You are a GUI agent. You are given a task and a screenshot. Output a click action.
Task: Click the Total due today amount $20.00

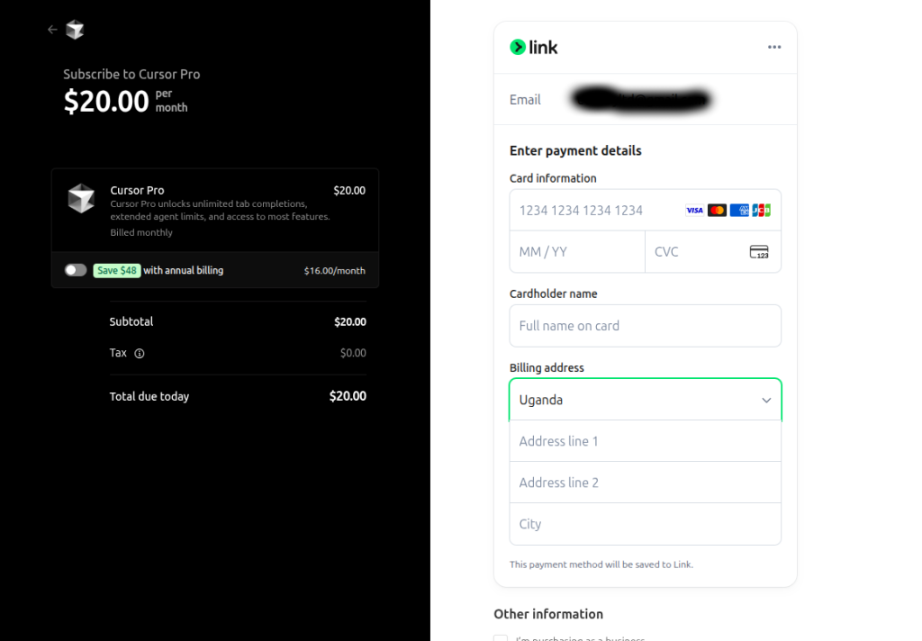[x=348, y=396]
